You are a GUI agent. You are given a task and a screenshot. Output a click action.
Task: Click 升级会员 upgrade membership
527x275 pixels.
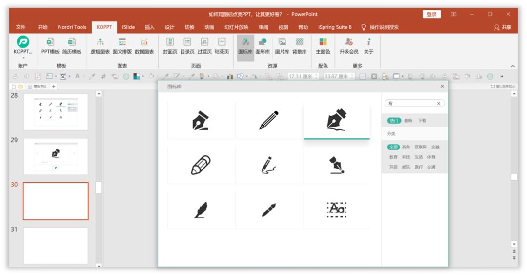click(349, 45)
